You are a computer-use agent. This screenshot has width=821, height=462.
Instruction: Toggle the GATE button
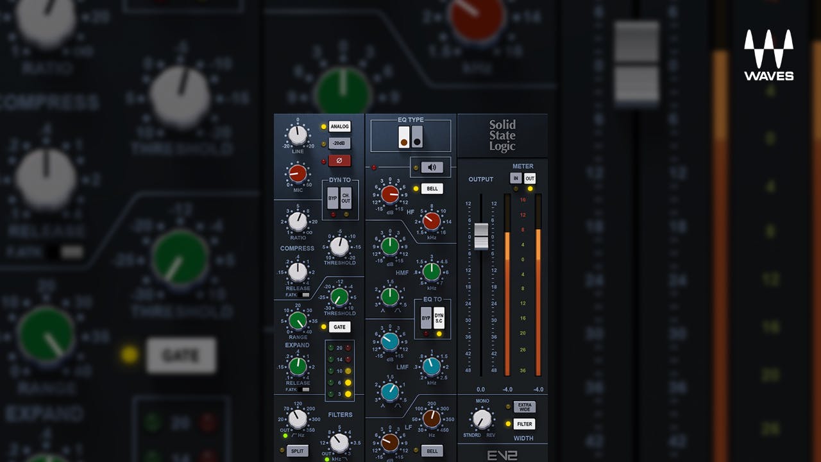(339, 327)
